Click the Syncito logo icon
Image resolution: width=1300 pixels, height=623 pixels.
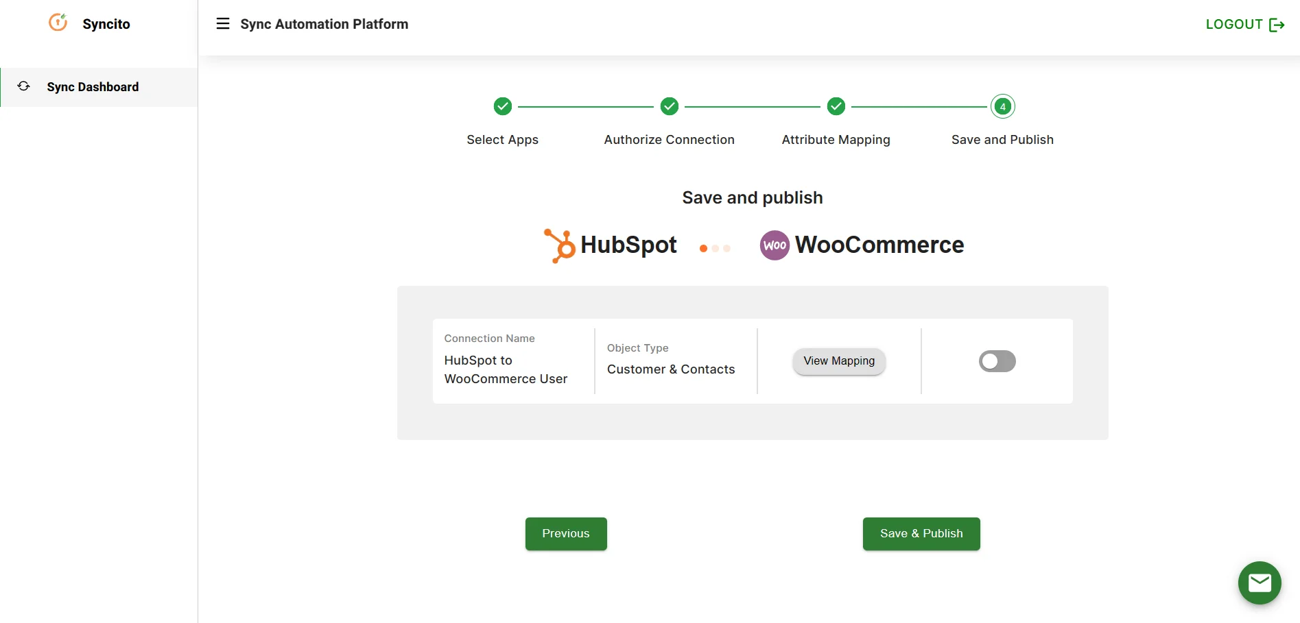click(58, 23)
